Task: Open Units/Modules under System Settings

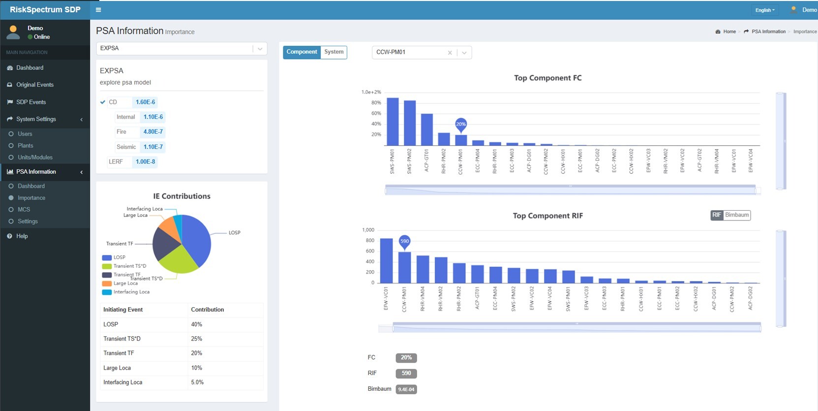Action: 35,158
